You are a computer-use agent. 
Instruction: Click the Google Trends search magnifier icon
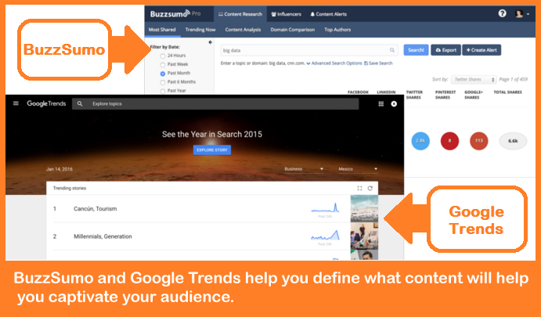80,103
